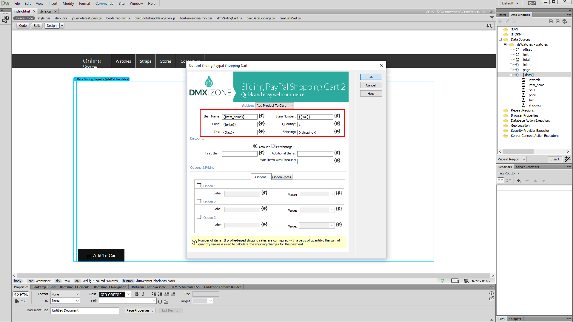Click data binding icon for Max Items with Discount
Screen dimensions: 573x322
tap(337, 161)
